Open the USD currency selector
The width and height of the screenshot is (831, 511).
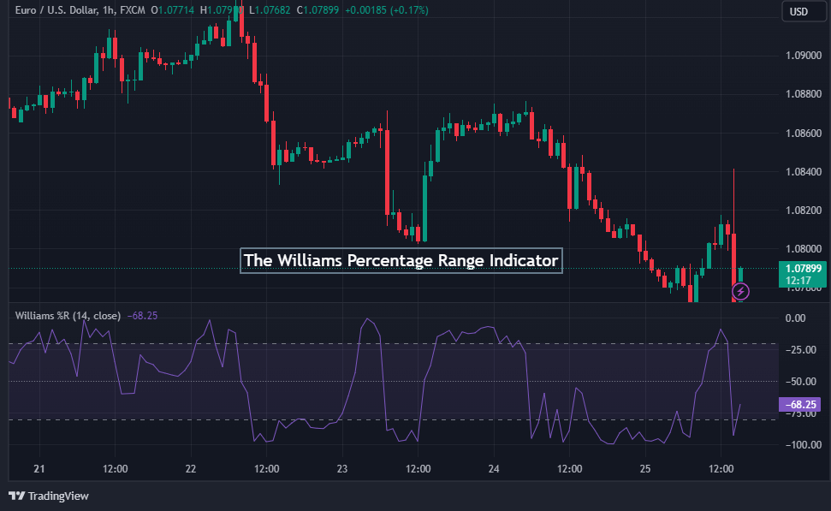coord(804,12)
